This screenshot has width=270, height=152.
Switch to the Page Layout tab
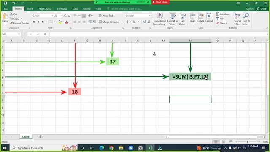[x=45, y=9]
